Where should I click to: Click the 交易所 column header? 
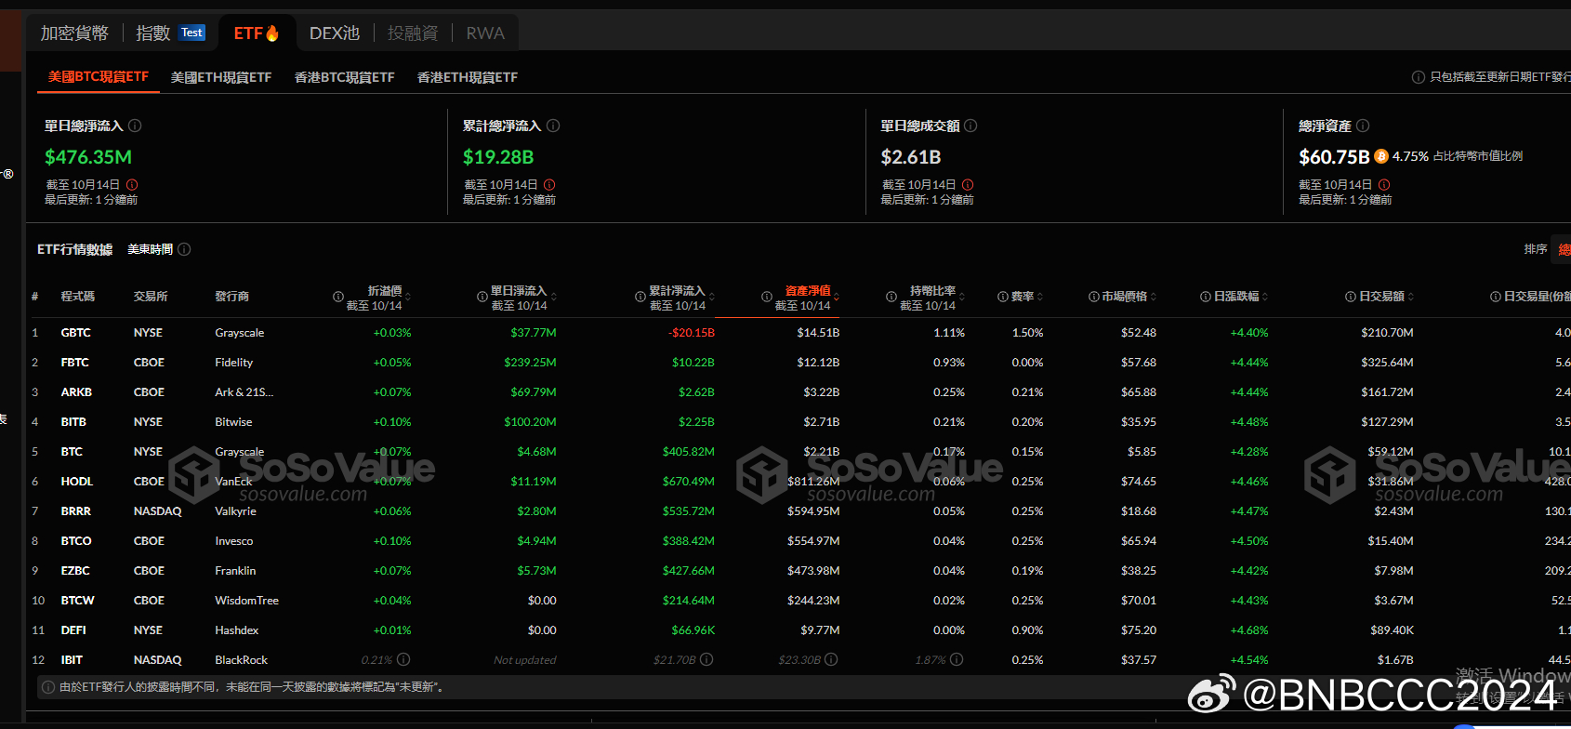151,297
